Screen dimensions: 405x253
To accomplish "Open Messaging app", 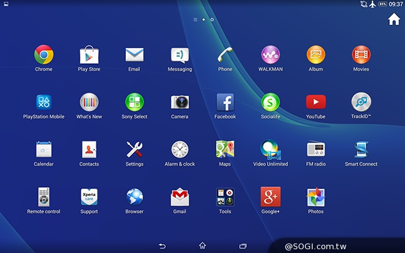I will (180, 55).
